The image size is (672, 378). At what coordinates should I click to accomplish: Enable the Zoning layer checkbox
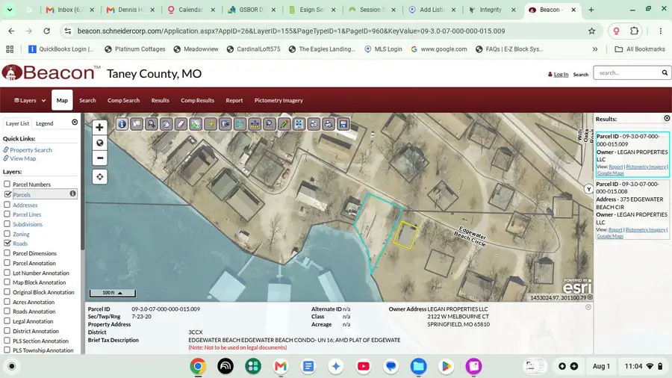click(x=7, y=234)
